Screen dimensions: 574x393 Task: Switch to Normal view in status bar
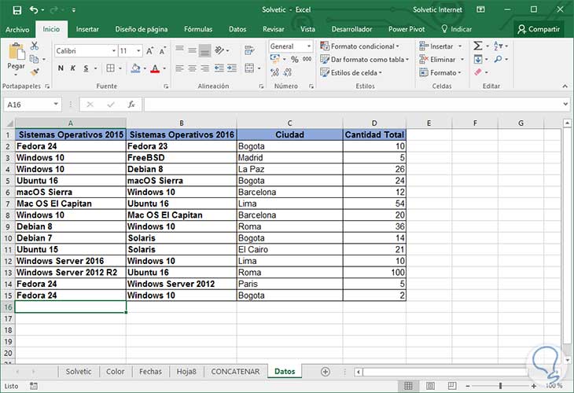[408, 386]
